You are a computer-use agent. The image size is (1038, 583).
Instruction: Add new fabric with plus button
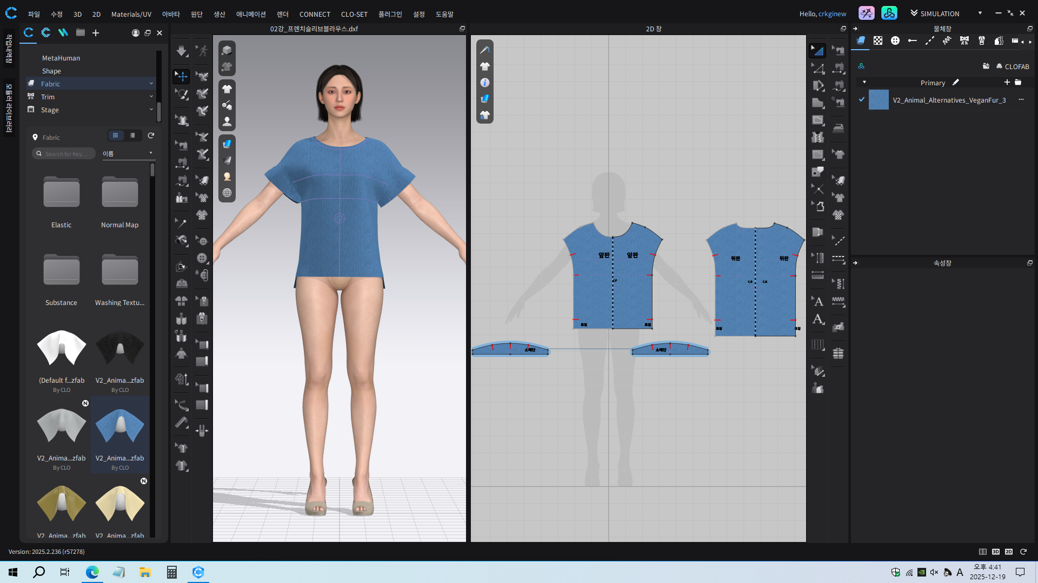pyautogui.click(x=1007, y=83)
